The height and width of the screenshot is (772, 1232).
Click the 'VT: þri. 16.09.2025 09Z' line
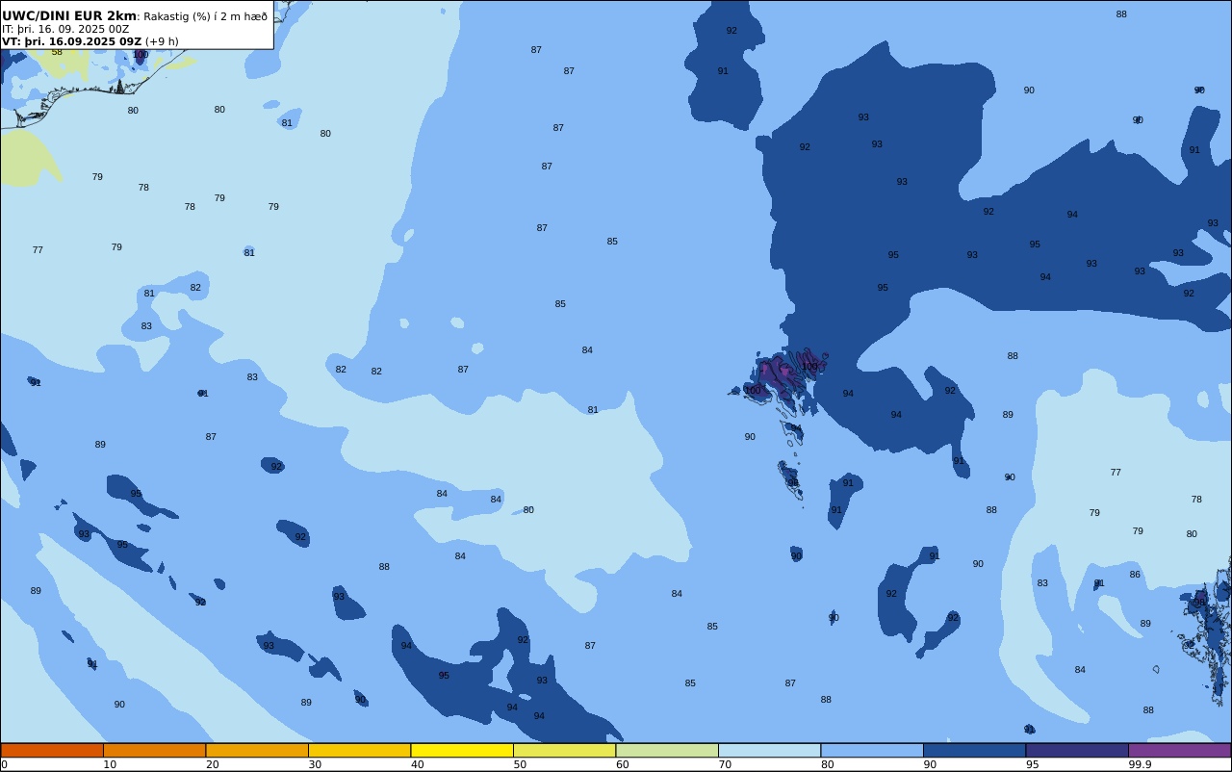[x=71, y=41]
